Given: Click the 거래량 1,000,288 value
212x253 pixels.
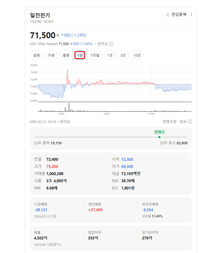Looking at the screenshot, I should 55,174.
